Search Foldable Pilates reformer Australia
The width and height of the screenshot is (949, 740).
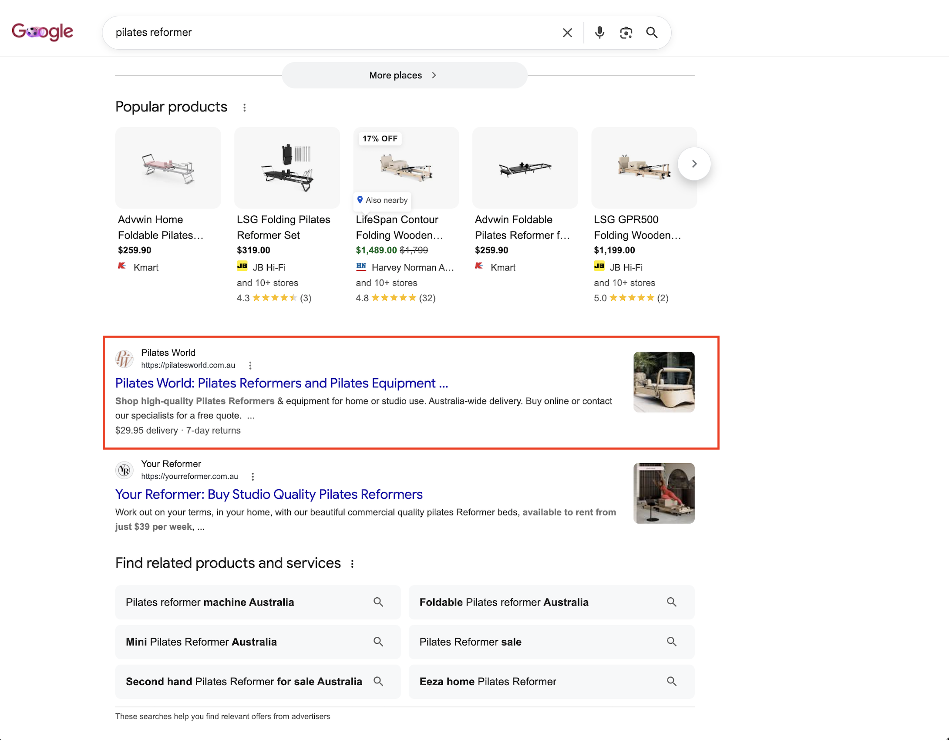click(552, 602)
